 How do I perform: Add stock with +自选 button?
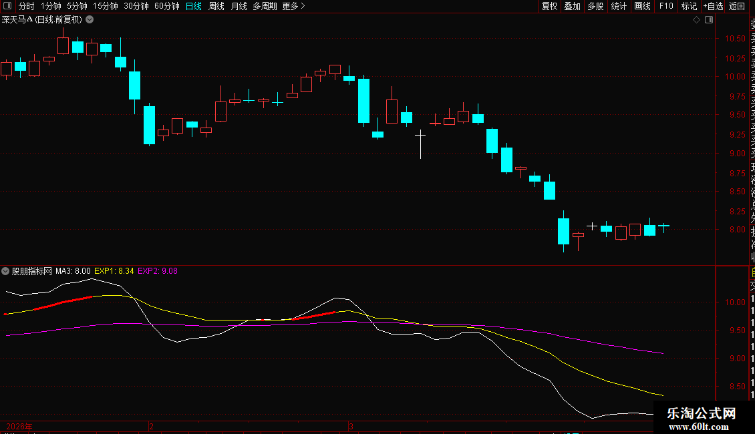[713, 6]
